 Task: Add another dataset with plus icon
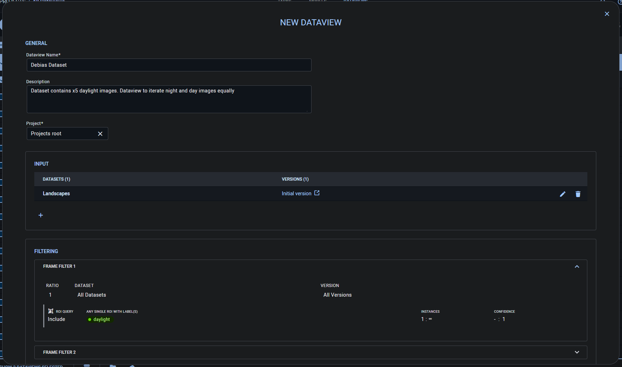[x=40, y=215]
